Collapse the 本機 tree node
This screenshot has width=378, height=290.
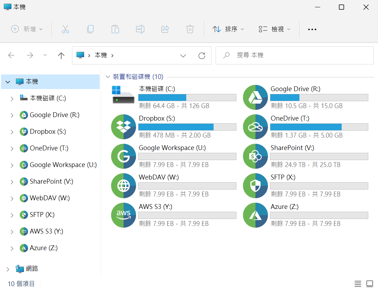coord(8,82)
